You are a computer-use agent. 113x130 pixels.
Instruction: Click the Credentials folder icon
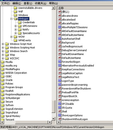(20, 22)
